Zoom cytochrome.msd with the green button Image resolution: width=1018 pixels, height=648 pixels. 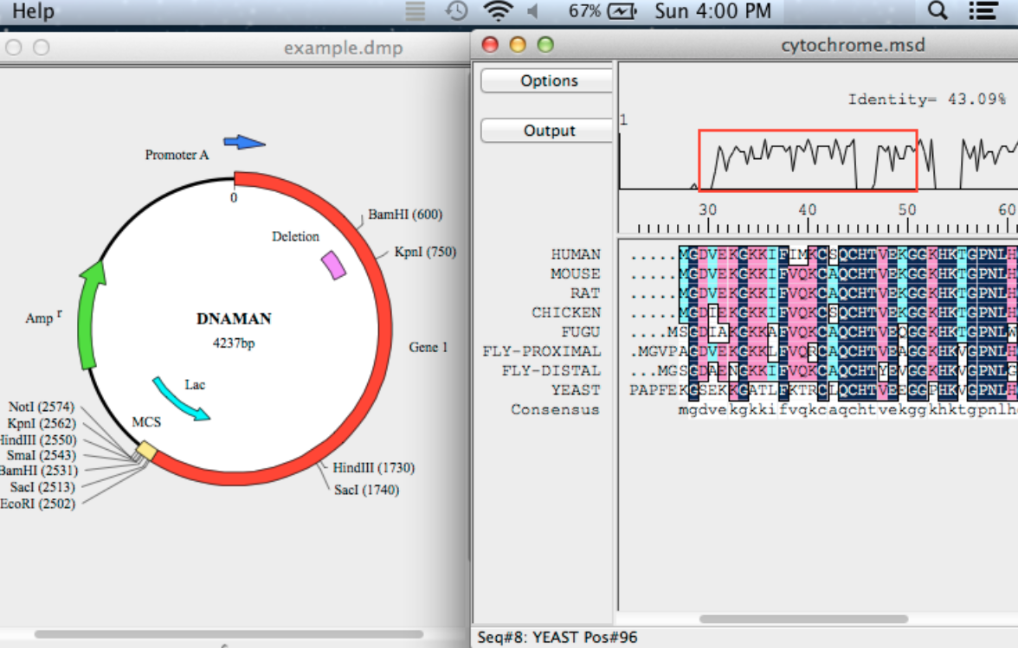545,45
